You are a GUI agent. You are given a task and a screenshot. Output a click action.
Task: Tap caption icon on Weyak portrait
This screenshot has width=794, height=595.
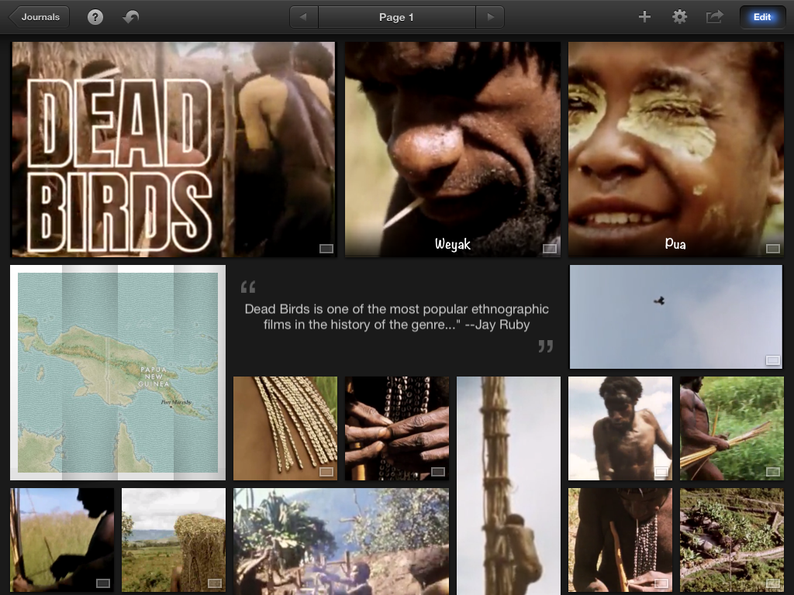coord(550,249)
